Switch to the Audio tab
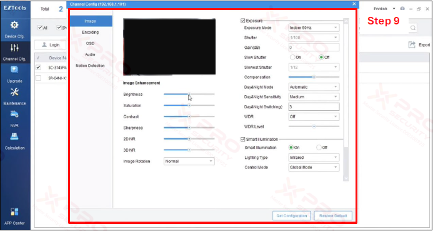 [91, 54]
